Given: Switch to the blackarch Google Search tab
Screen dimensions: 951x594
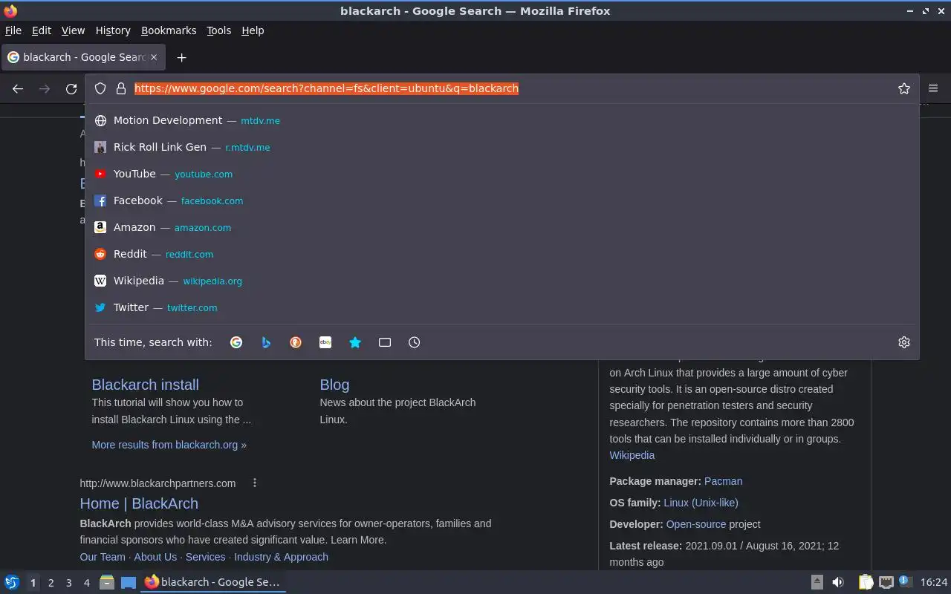Looking at the screenshot, I should [82, 57].
